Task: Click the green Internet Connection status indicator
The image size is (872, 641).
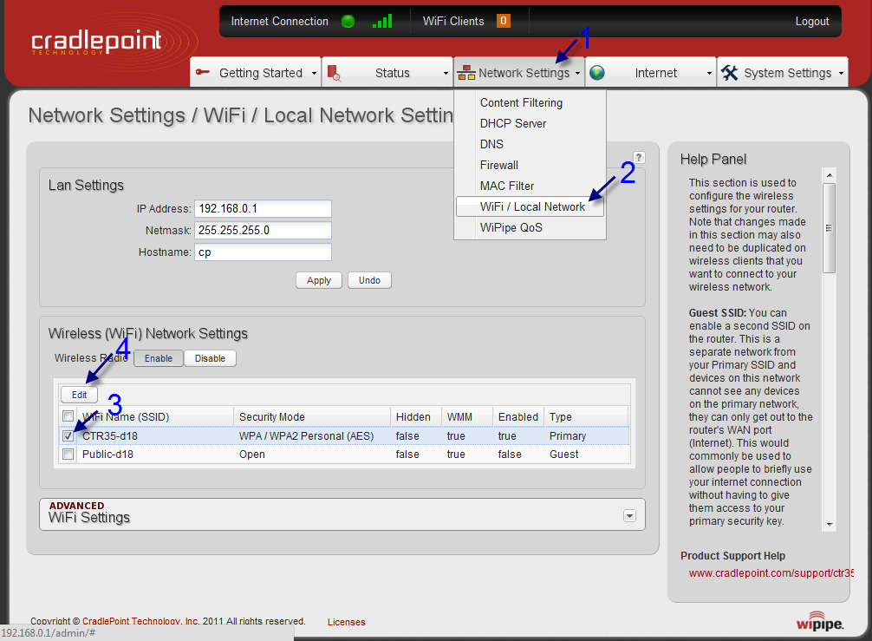Action: [348, 22]
